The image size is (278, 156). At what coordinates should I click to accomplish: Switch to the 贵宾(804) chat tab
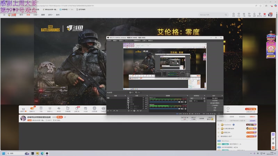pos(242,117)
